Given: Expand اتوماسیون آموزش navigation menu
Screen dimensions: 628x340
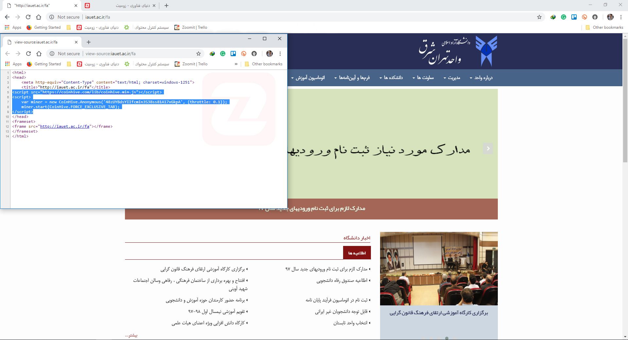Looking at the screenshot, I should pos(308,78).
